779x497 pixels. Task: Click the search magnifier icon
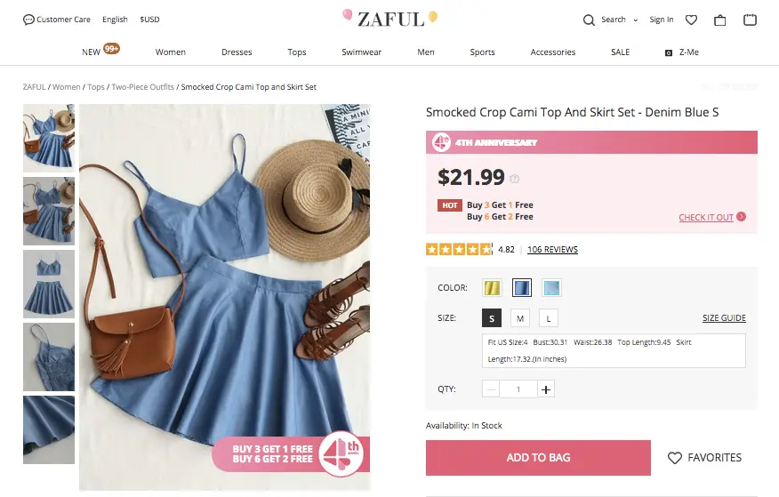tap(589, 20)
